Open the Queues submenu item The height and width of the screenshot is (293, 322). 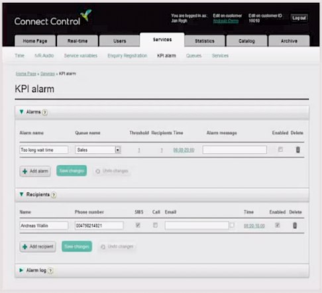[193, 56]
